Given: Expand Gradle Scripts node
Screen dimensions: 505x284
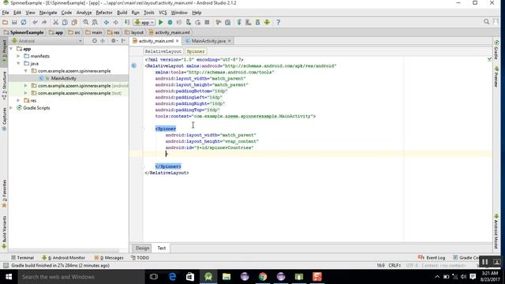Looking at the screenshot, I should [x=12, y=108].
